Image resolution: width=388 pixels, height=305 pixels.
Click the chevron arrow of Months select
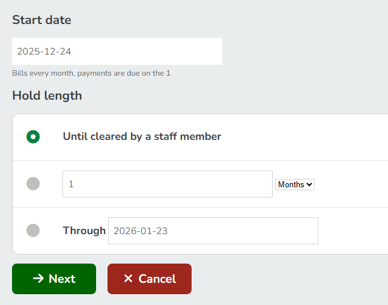[310, 185]
